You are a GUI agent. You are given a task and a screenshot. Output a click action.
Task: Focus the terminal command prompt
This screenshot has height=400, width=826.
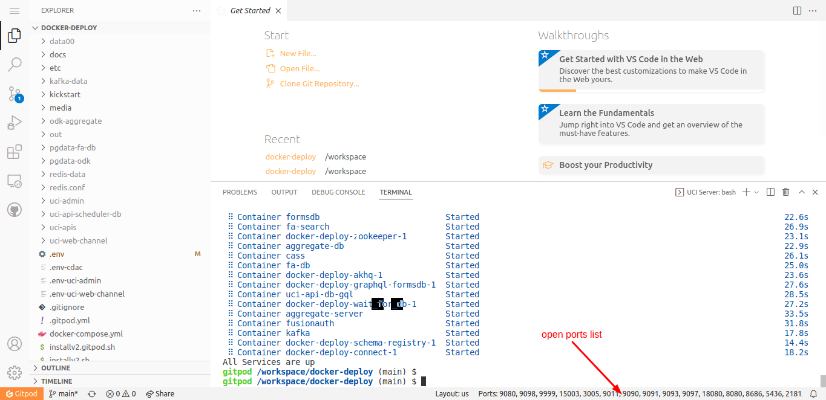click(x=424, y=382)
